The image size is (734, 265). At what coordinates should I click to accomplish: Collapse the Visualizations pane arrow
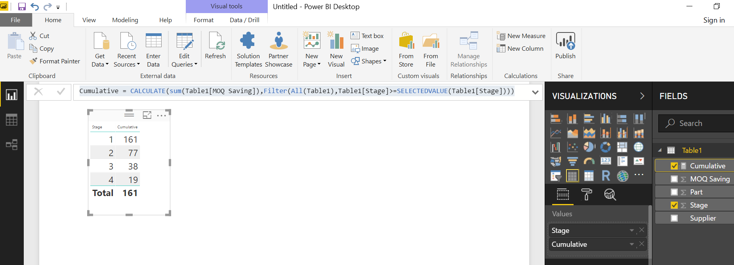point(642,96)
